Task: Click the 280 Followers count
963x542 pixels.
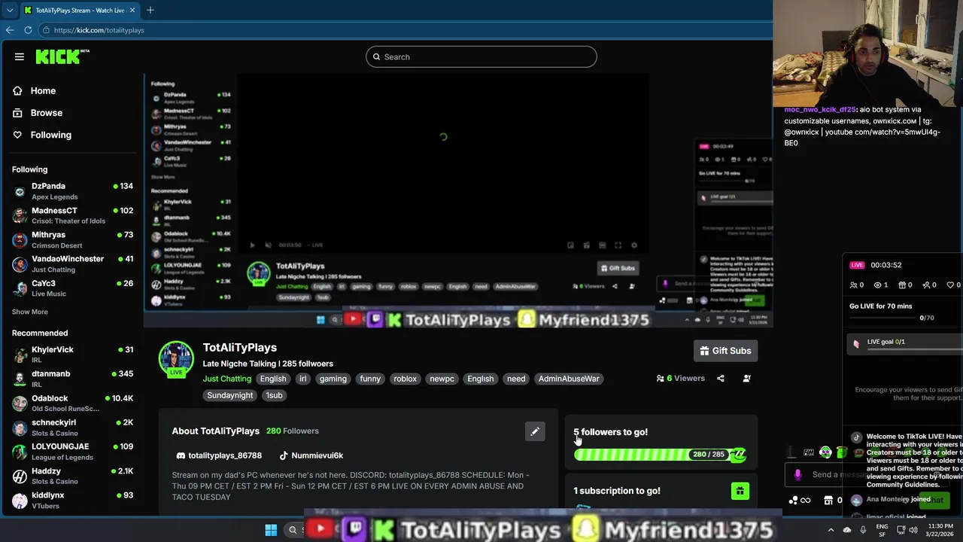Action: 293,431
